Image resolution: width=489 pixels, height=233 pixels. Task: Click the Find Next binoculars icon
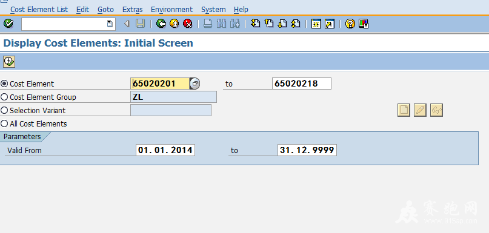tap(235, 24)
